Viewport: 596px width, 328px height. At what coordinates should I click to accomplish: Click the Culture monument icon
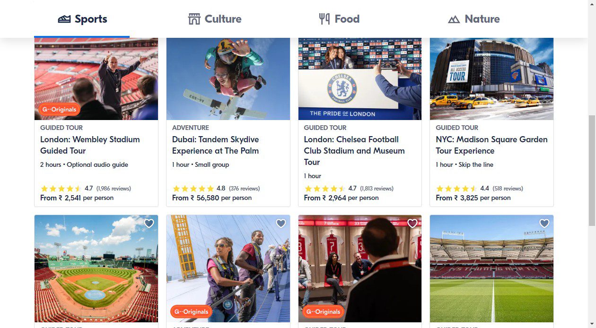coord(194,19)
